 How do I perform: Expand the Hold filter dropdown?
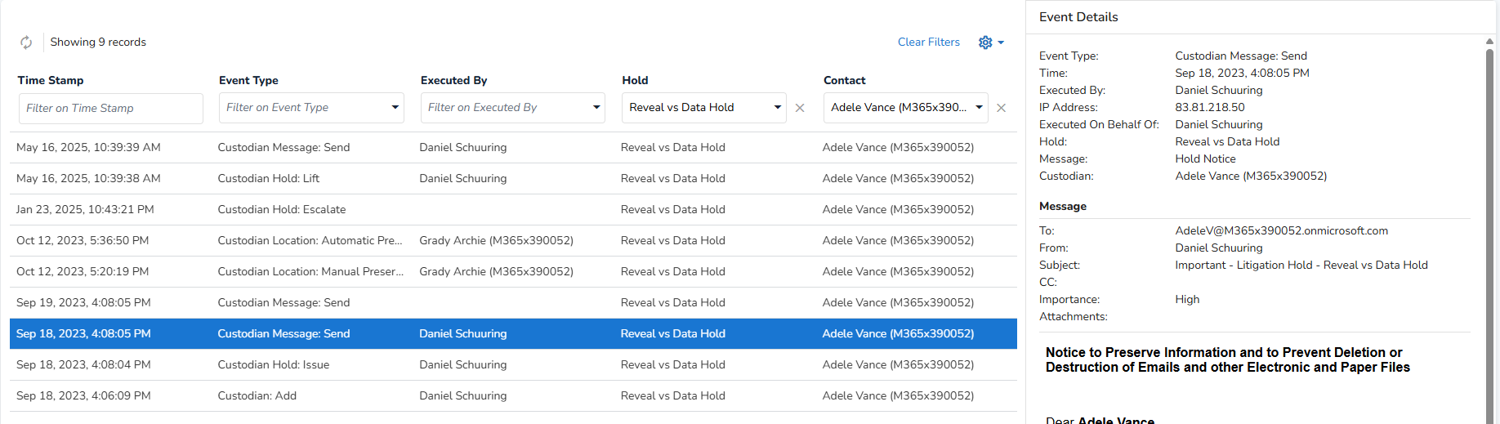pyautogui.click(x=777, y=108)
